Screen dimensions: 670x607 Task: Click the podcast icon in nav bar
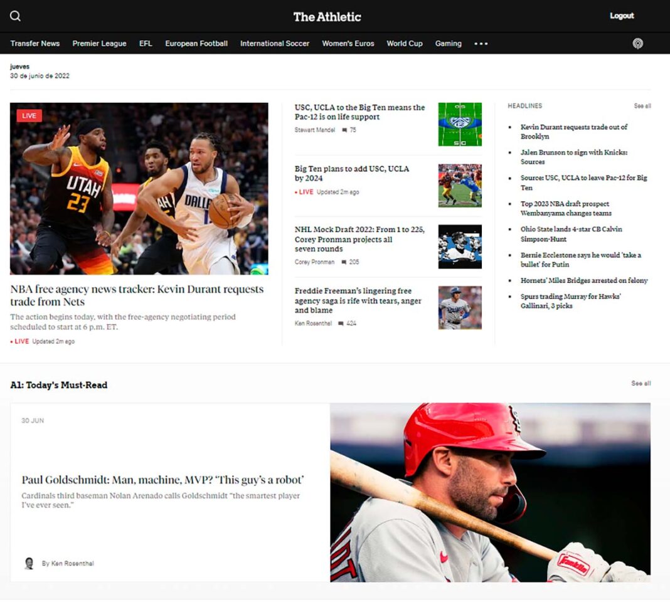pyautogui.click(x=637, y=43)
